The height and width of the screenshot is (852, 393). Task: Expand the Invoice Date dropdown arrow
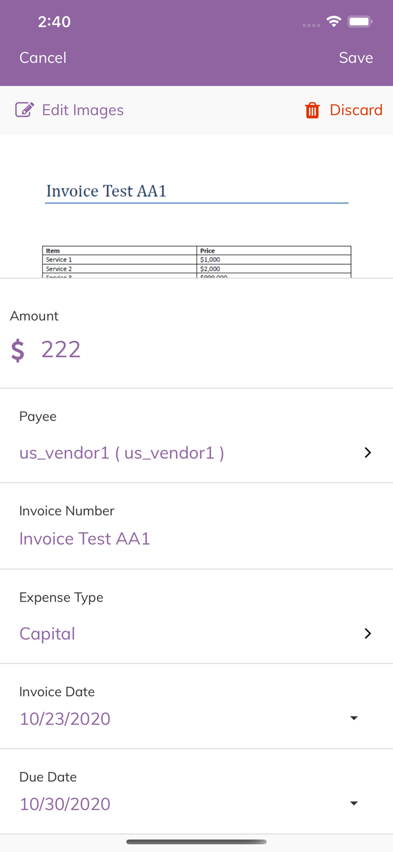(354, 718)
